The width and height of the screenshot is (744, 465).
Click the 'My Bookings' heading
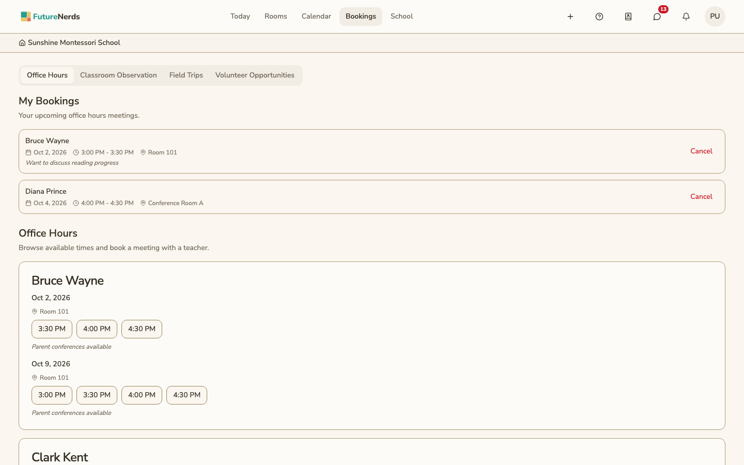click(x=49, y=101)
